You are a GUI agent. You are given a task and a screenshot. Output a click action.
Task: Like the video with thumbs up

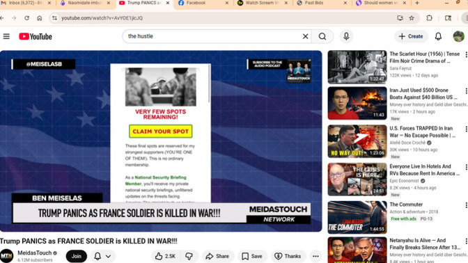point(165,256)
